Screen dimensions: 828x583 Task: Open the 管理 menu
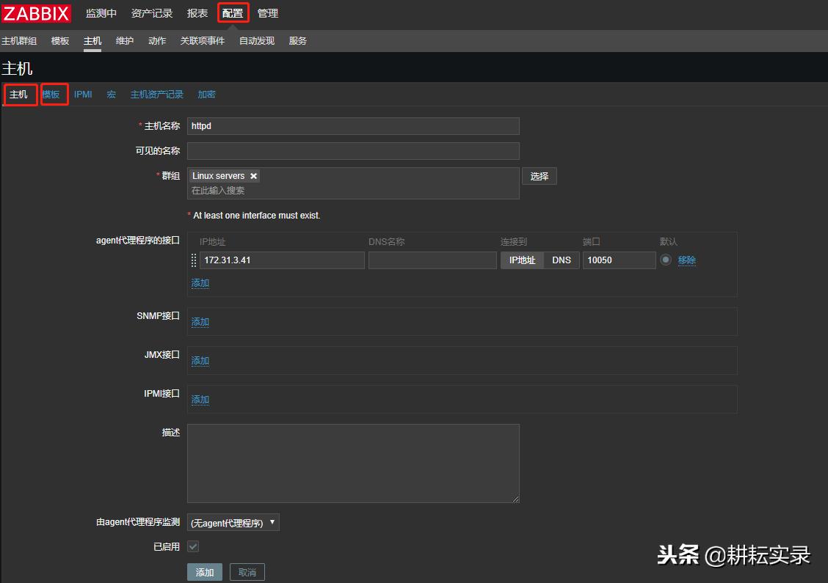pyautogui.click(x=267, y=12)
